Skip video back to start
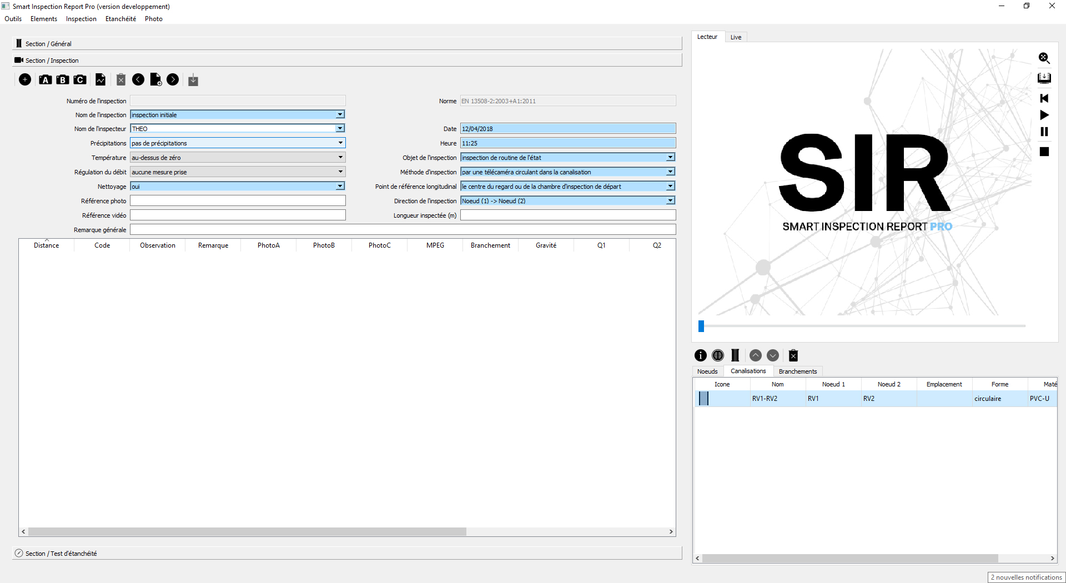This screenshot has height=583, width=1066. [1044, 98]
